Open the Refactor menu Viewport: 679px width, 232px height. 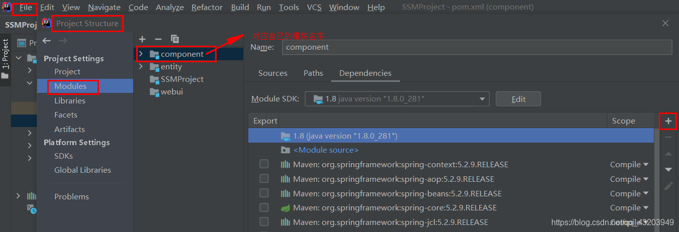[x=207, y=8]
